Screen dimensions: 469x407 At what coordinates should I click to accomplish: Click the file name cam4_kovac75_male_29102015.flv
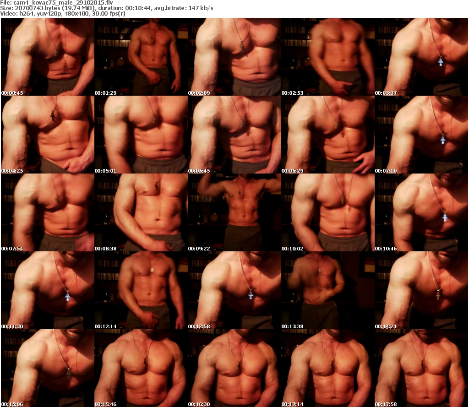point(63,3)
